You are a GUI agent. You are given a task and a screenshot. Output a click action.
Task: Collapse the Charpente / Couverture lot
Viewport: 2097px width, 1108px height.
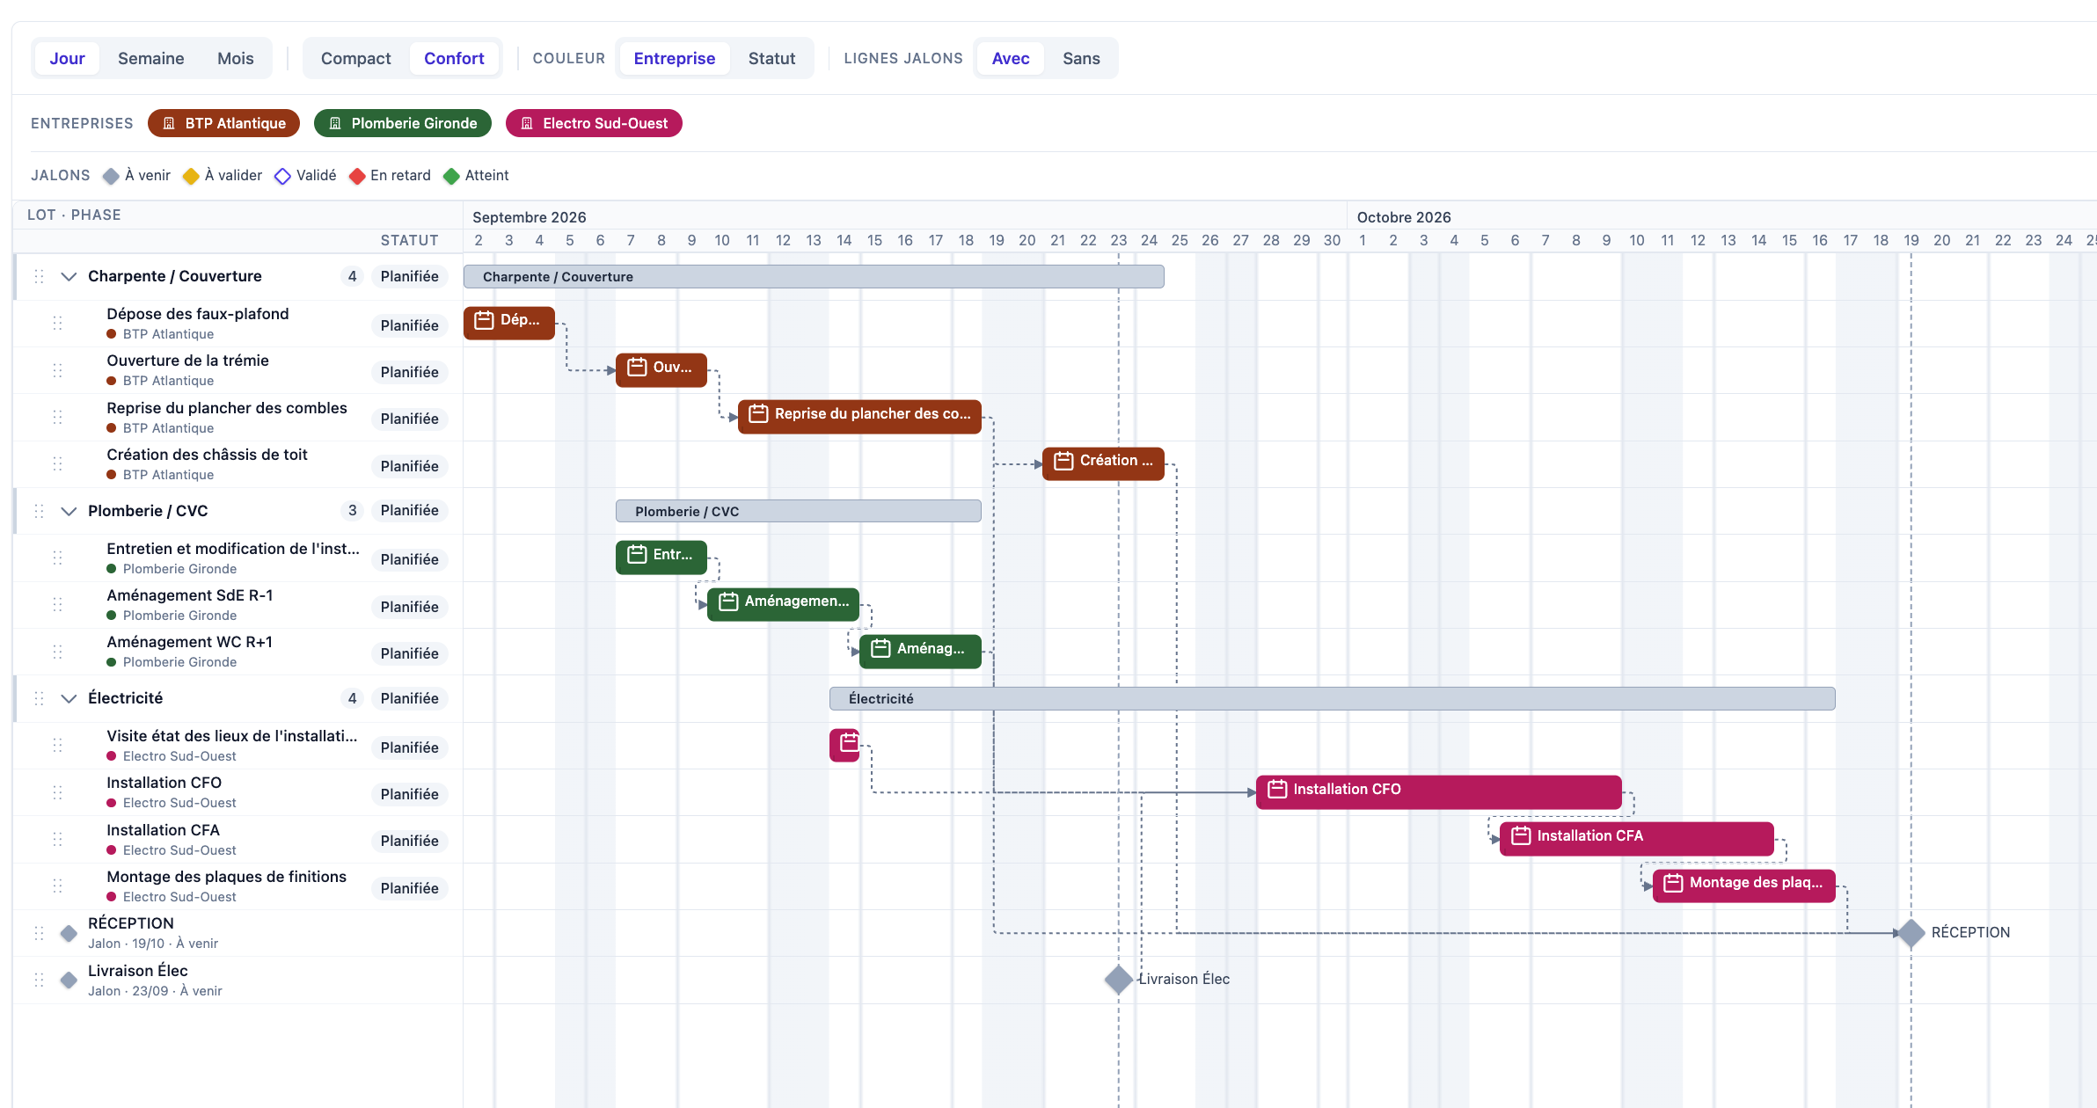69,276
